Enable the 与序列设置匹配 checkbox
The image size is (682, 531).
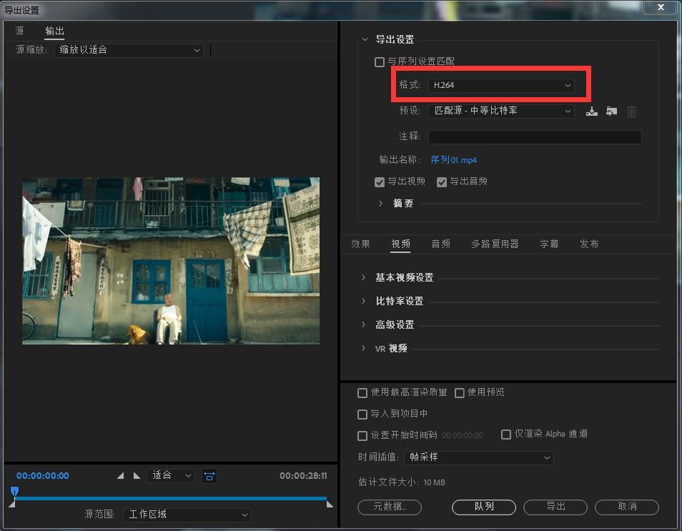tap(379, 61)
